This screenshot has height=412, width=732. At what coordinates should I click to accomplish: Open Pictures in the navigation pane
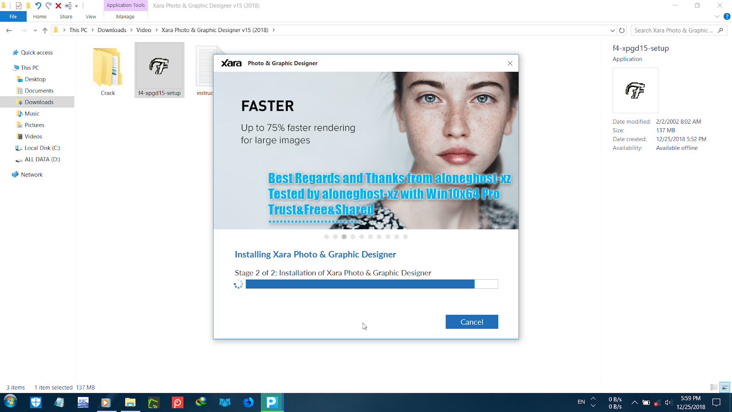tap(34, 125)
